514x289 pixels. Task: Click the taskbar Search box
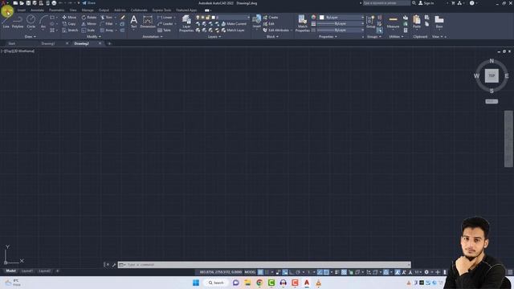pos(216,283)
